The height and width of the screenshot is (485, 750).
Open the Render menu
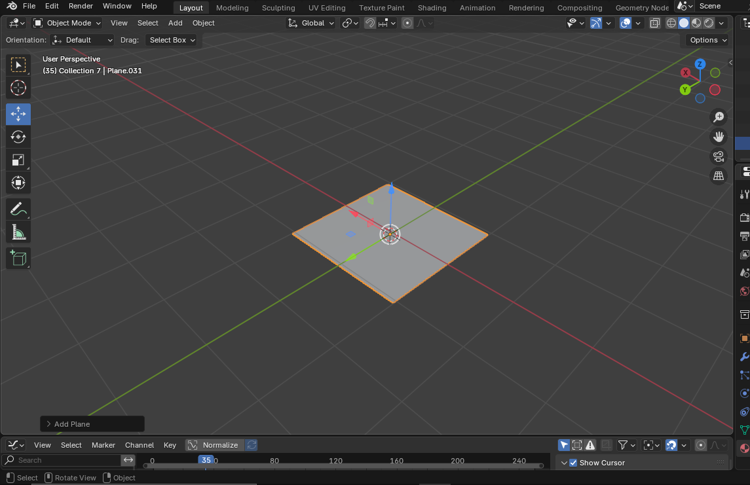click(81, 6)
